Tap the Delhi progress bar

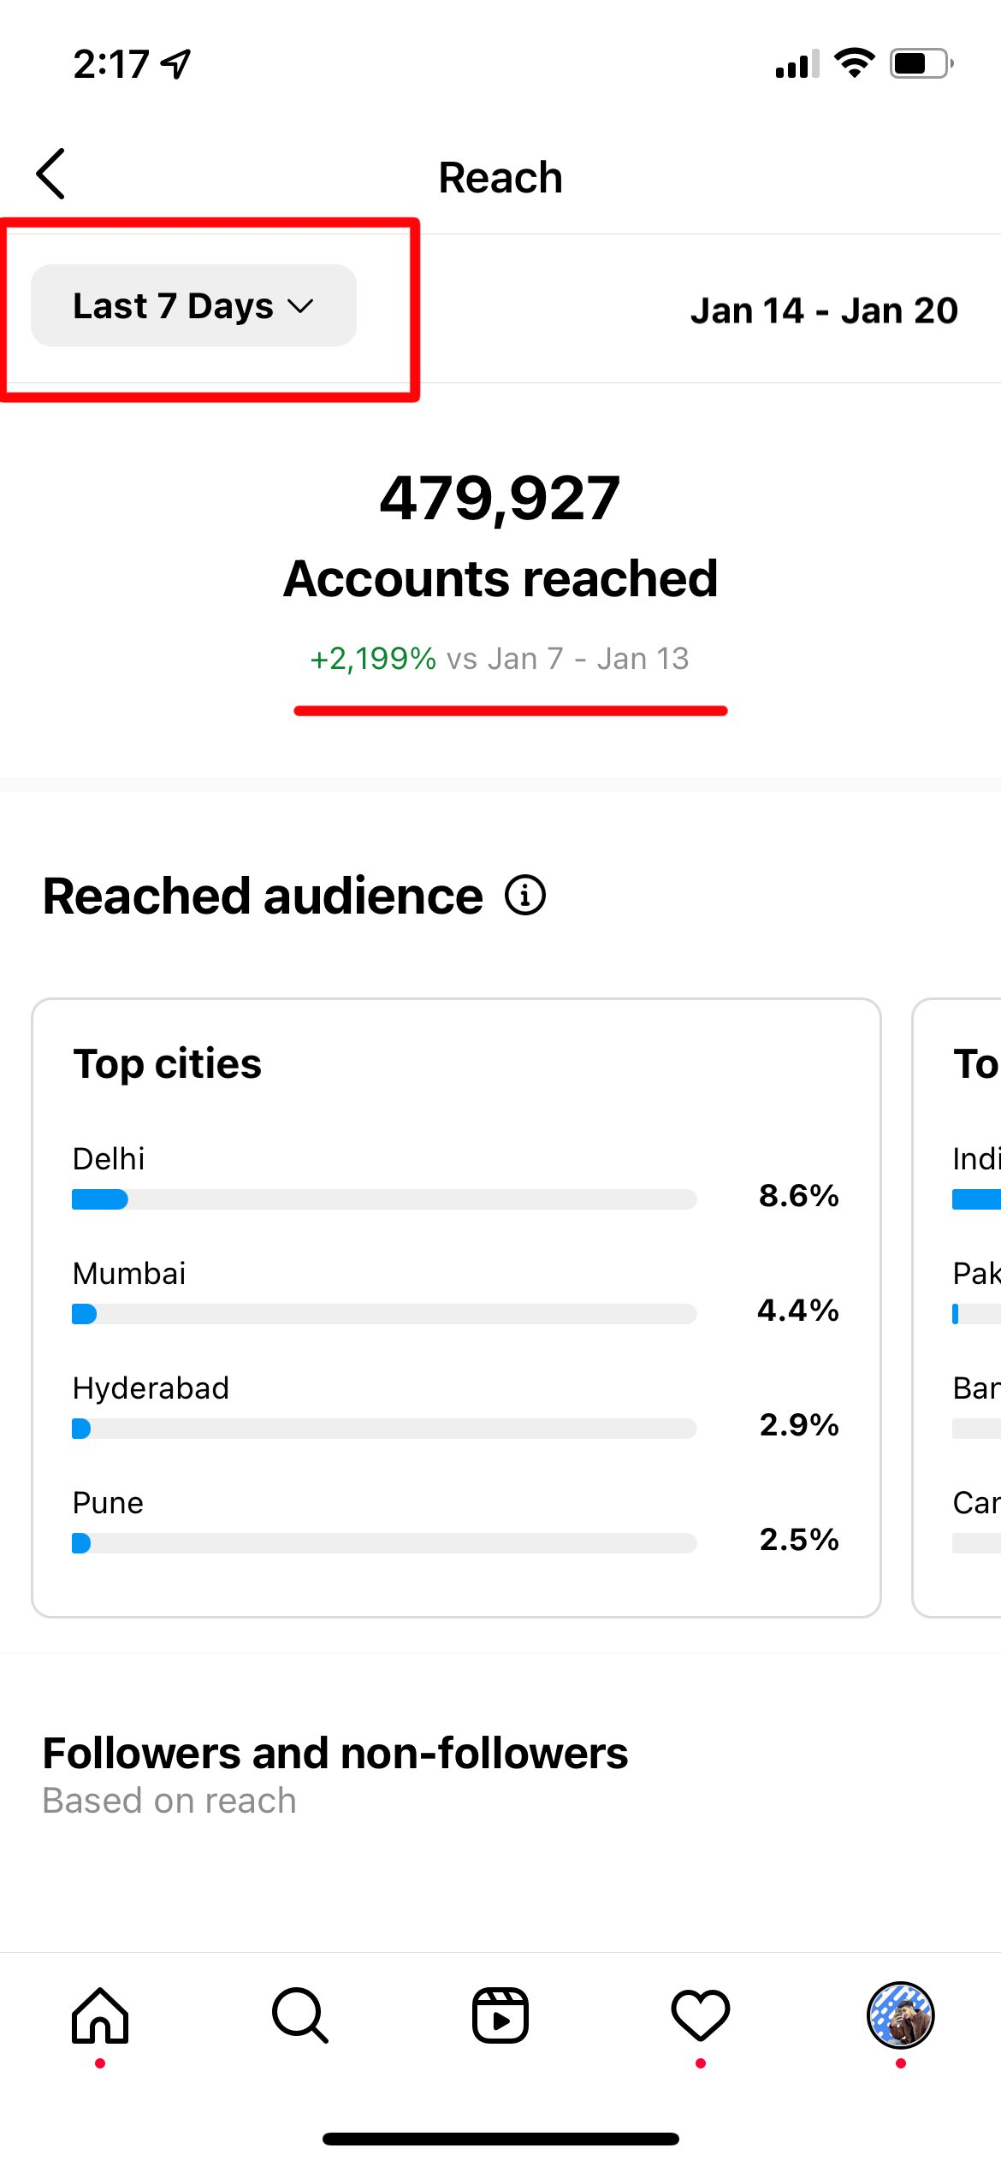(384, 1199)
